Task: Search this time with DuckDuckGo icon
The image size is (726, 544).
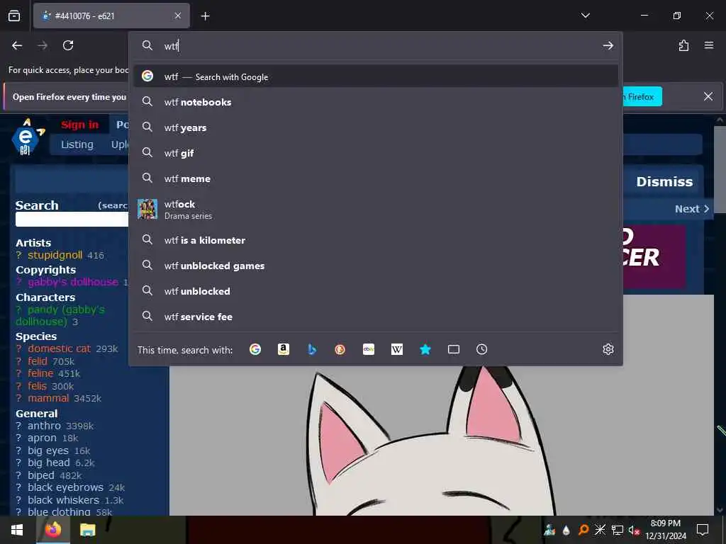Action: 340,349
